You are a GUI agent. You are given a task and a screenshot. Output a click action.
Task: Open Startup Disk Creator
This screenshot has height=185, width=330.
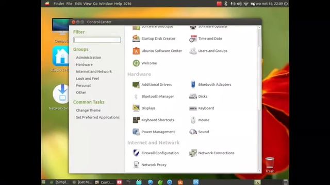(x=154, y=39)
